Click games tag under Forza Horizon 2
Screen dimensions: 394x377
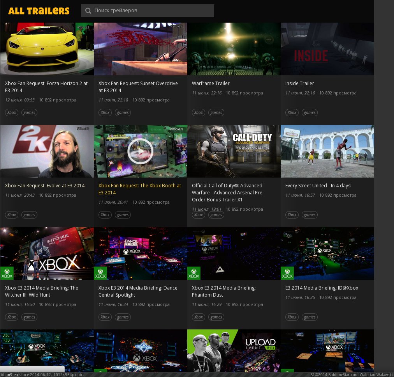pyautogui.click(x=30, y=112)
